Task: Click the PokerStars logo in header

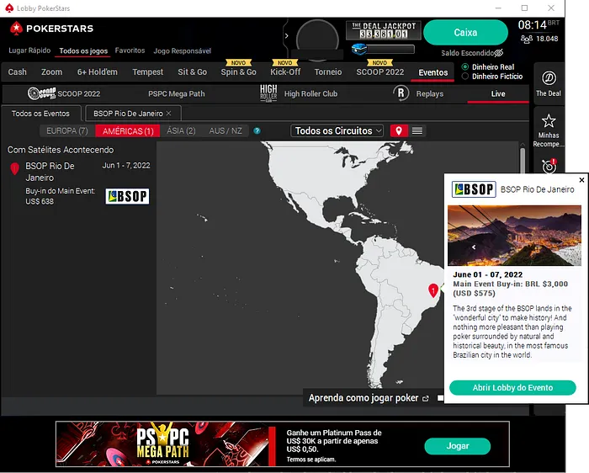Action: [x=52, y=29]
